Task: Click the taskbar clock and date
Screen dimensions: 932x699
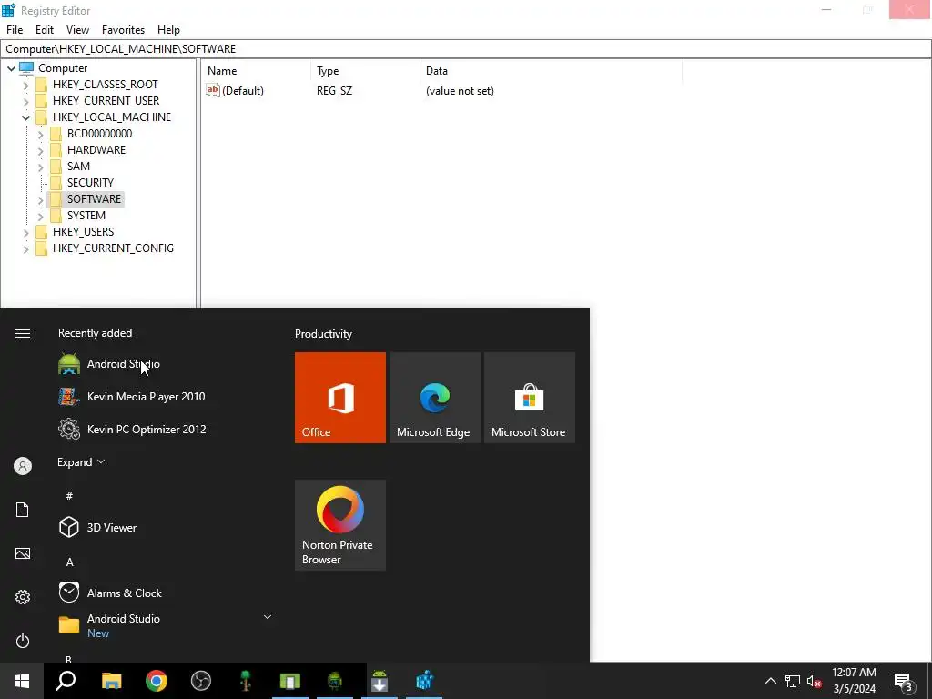Action: [854, 681]
